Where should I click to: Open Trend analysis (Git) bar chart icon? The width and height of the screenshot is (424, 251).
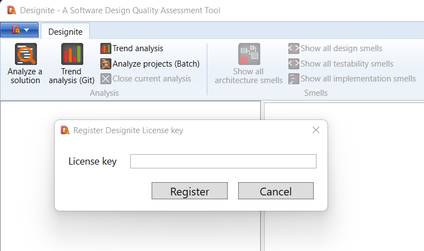(72, 54)
